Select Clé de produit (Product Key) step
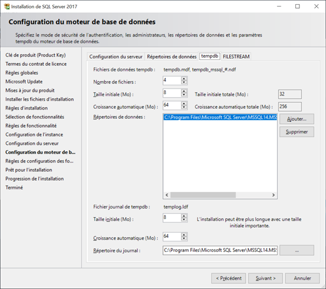Image resolution: width=326 pixels, height=289 pixels. [x=35, y=55]
